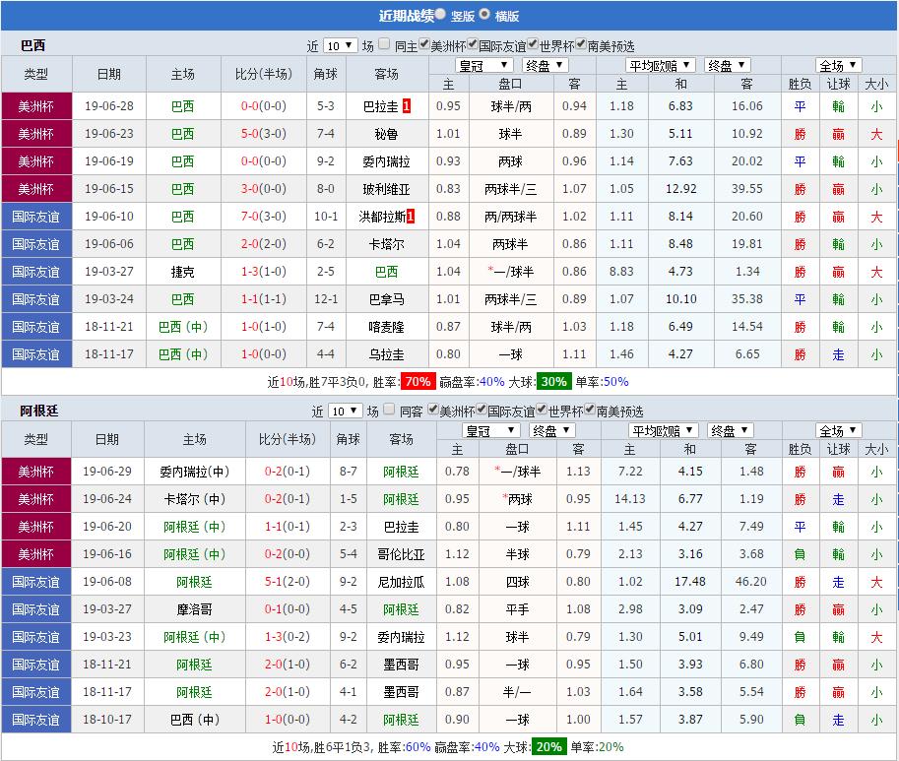Click 美洲杯 tag on Argentina 19-06-29 row

tap(36, 472)
